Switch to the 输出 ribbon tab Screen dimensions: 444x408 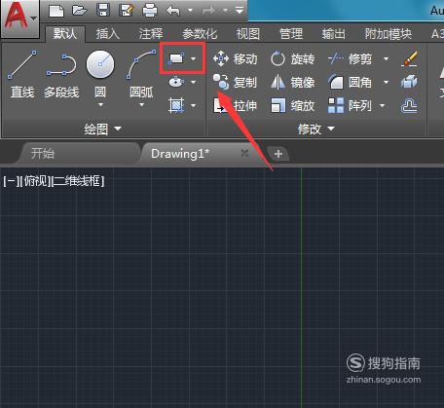click(333, 34)
